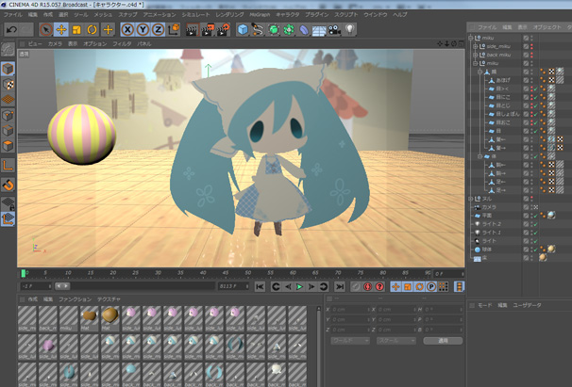Activate the Rotate tool in top toolbar
This screenshot has height=387, width=572.
point(92,29)
